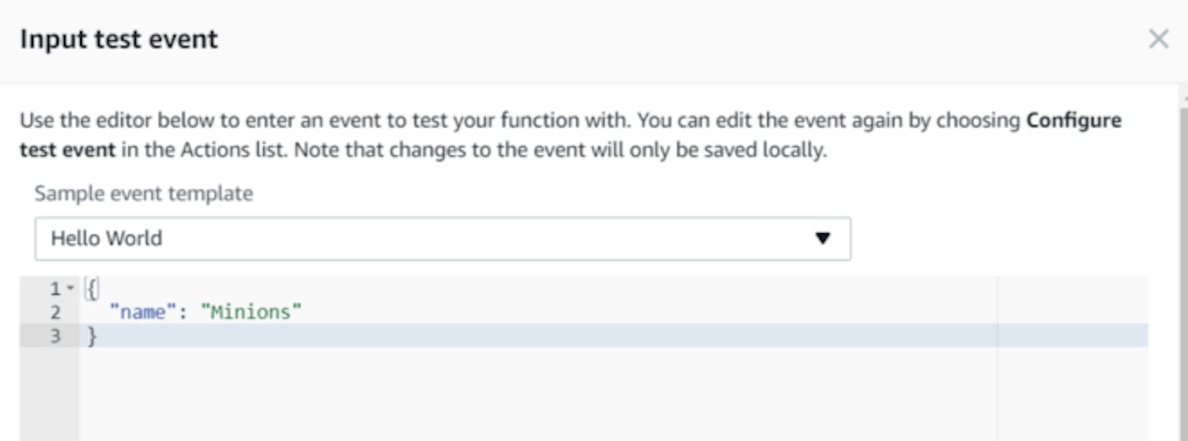The width and height of the screenshot is (1188, 441).
Task: Close the Input test event dialog
Action: 1158,39
